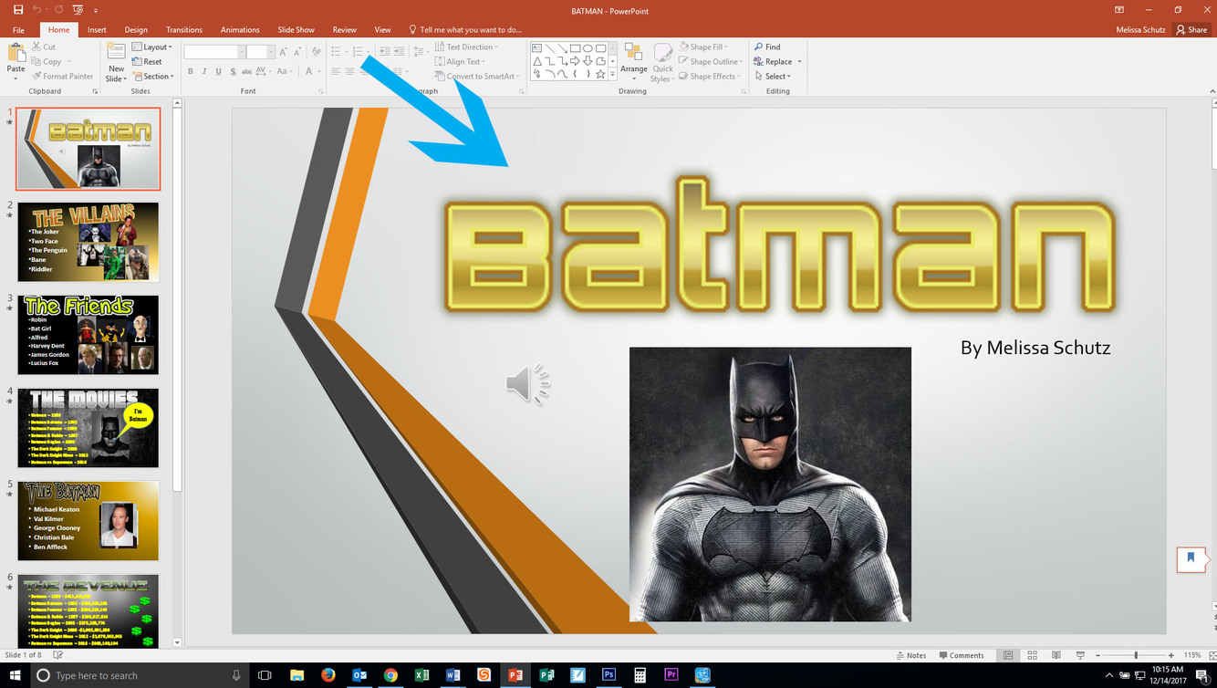
Task: Open the Quick Styles dropdown
Action: (x=662, y=74)
